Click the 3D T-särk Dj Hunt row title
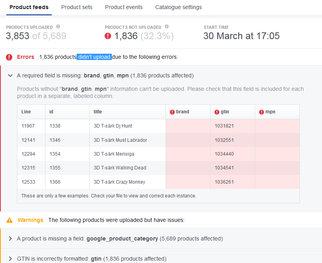The width and height of the screenshot is (322, 263). coord(113,126)
